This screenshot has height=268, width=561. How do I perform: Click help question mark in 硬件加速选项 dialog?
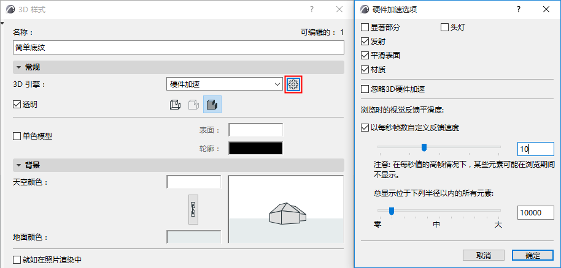coord(519,10)
